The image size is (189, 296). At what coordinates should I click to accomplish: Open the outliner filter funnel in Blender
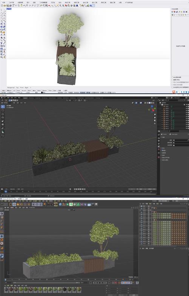point(184,101)
